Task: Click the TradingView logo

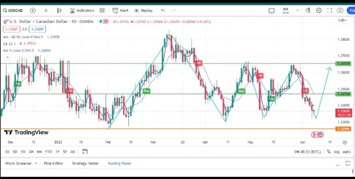Action: [x=26, y=132]
